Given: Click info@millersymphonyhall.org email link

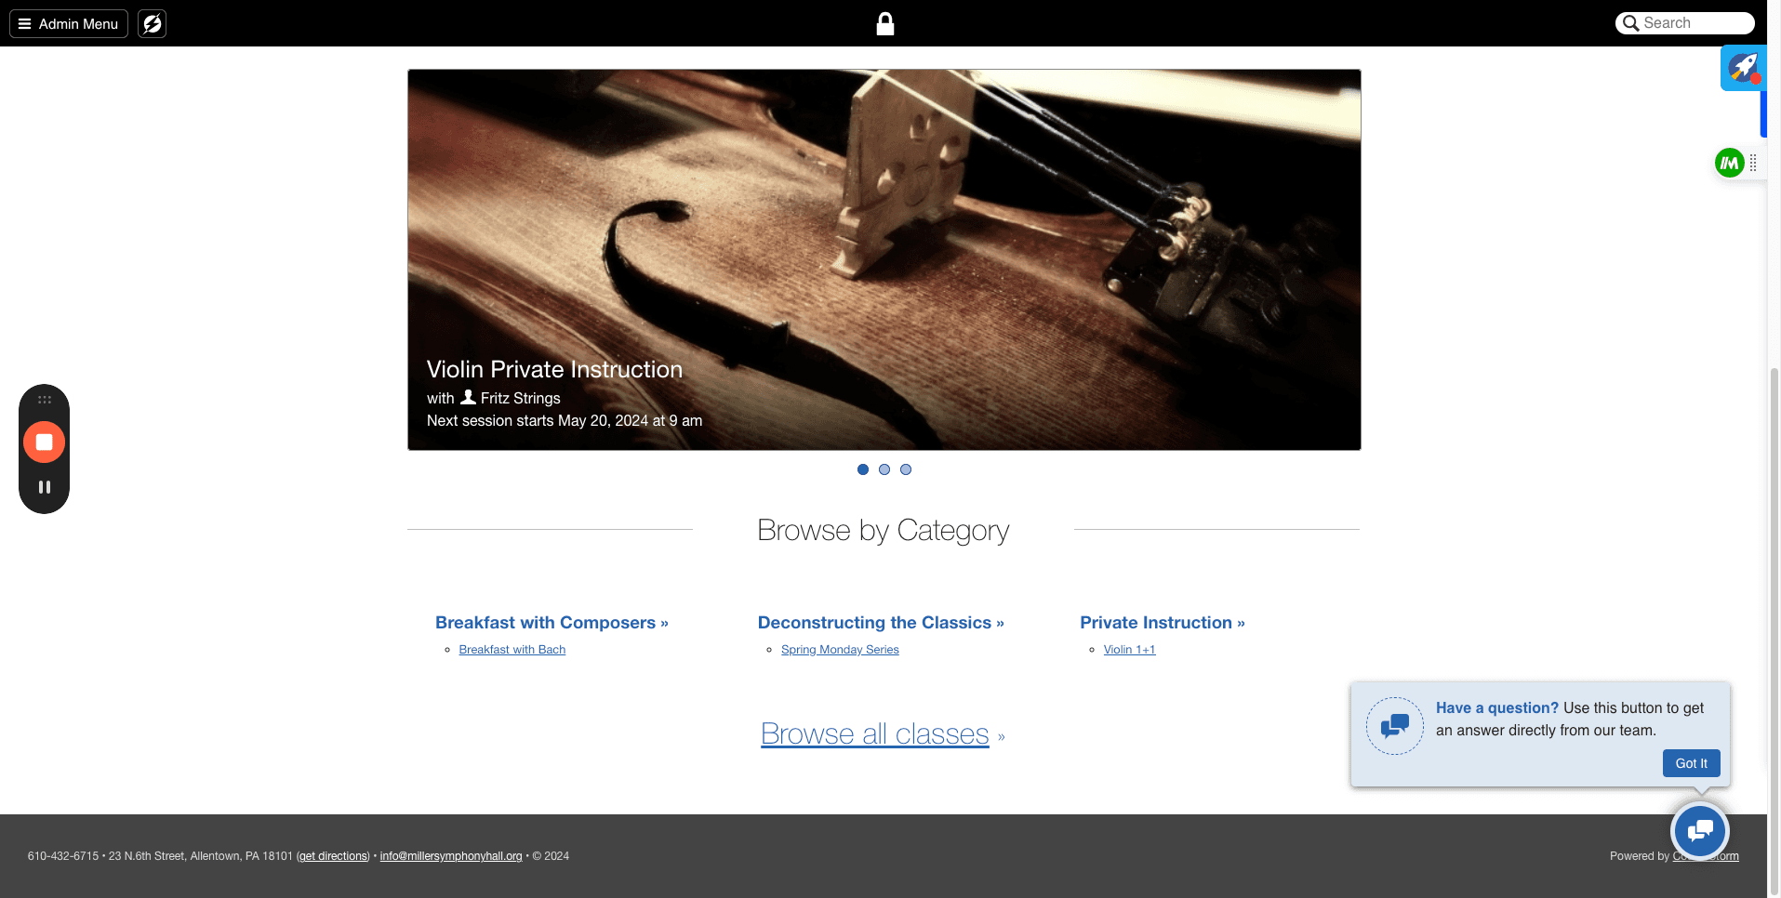Looking at the screenshot, I should point(451,856).
